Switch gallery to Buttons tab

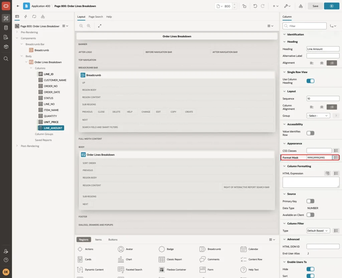coord(113,240)
